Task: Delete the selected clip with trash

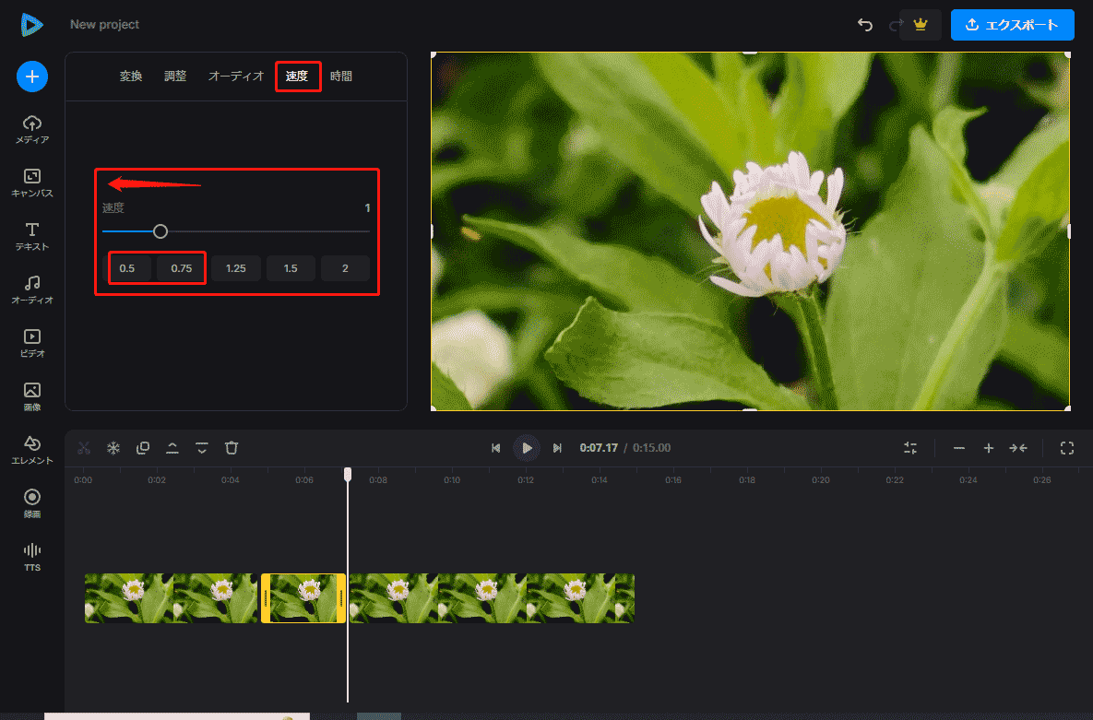Action: 232,448
